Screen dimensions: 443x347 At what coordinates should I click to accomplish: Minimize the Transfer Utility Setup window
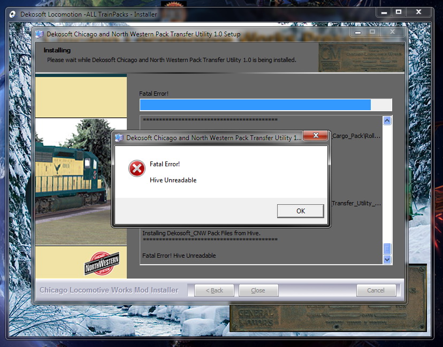358,32
